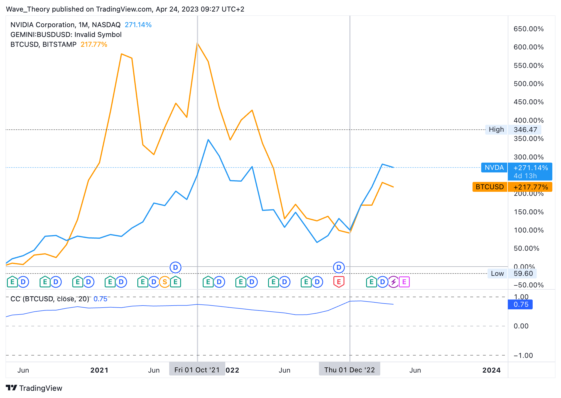
Task: Click the orange BTCUSD price scale label
Action: click(x=490, y=187)
